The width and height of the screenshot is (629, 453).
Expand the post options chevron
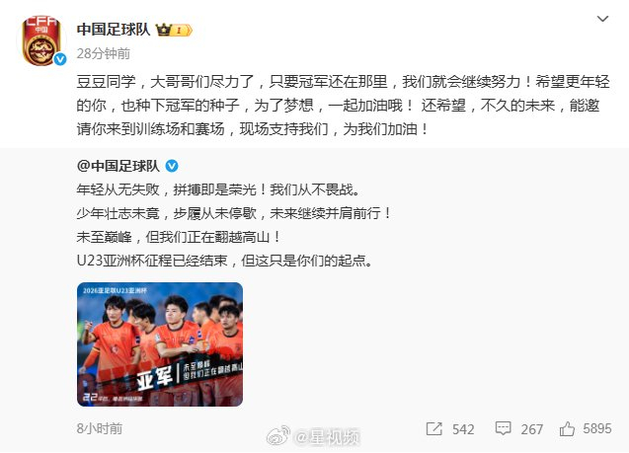(602, 19)
